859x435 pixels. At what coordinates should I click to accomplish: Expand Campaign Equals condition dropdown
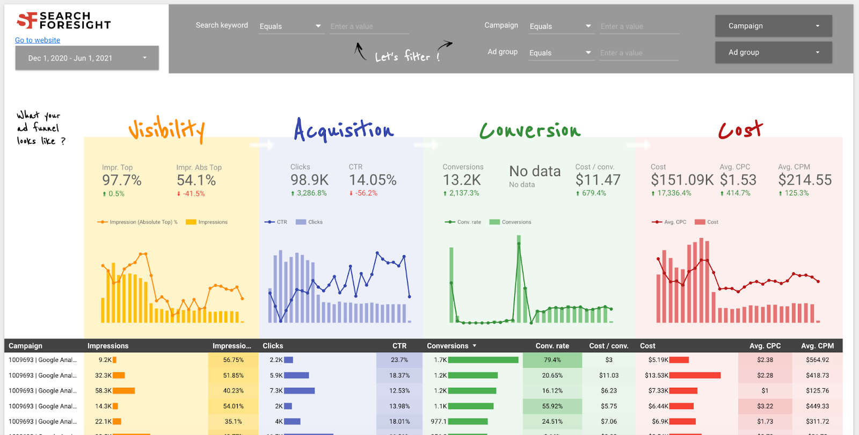(560, 26)
